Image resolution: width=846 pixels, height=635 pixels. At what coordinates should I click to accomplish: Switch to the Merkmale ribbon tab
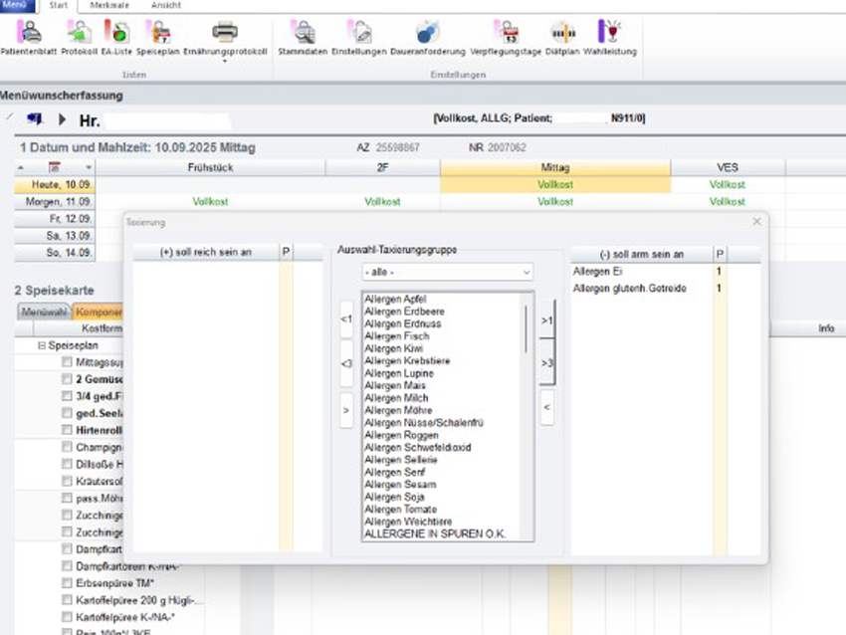pyautogui.click(x=107, y=5)
